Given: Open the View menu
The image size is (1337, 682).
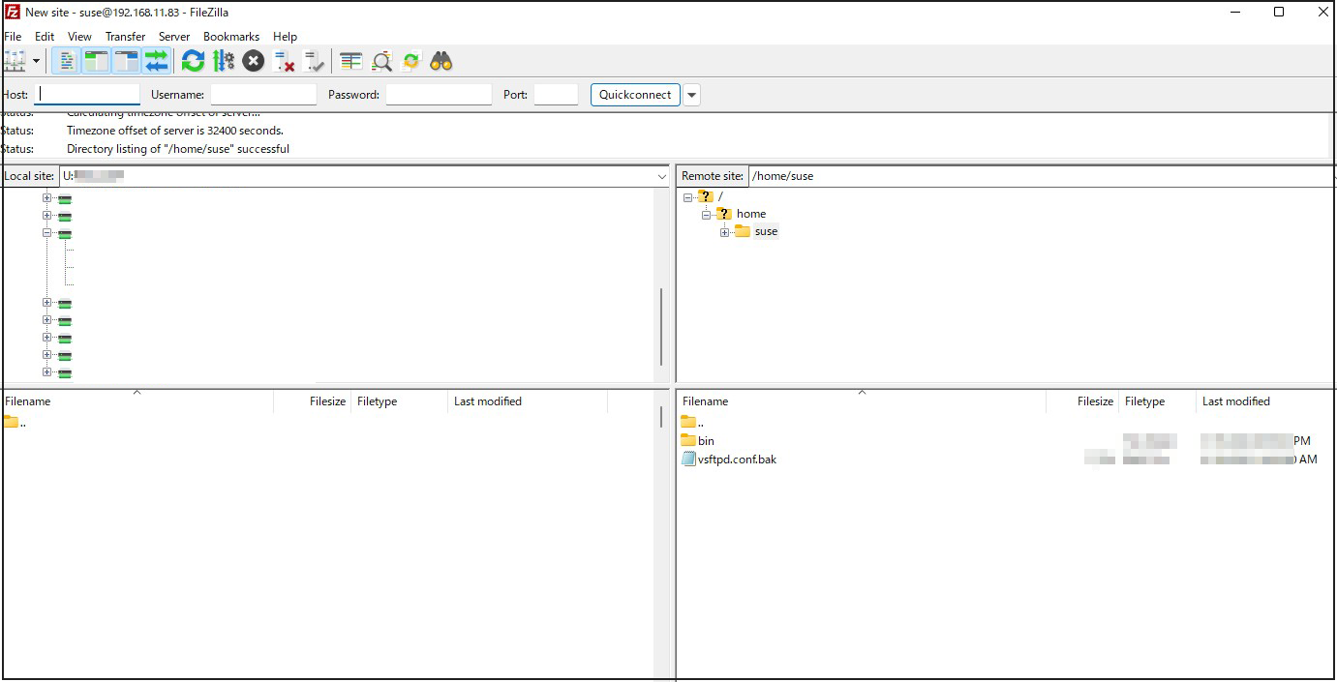Looking at the screenshot, I should (79, 37).
